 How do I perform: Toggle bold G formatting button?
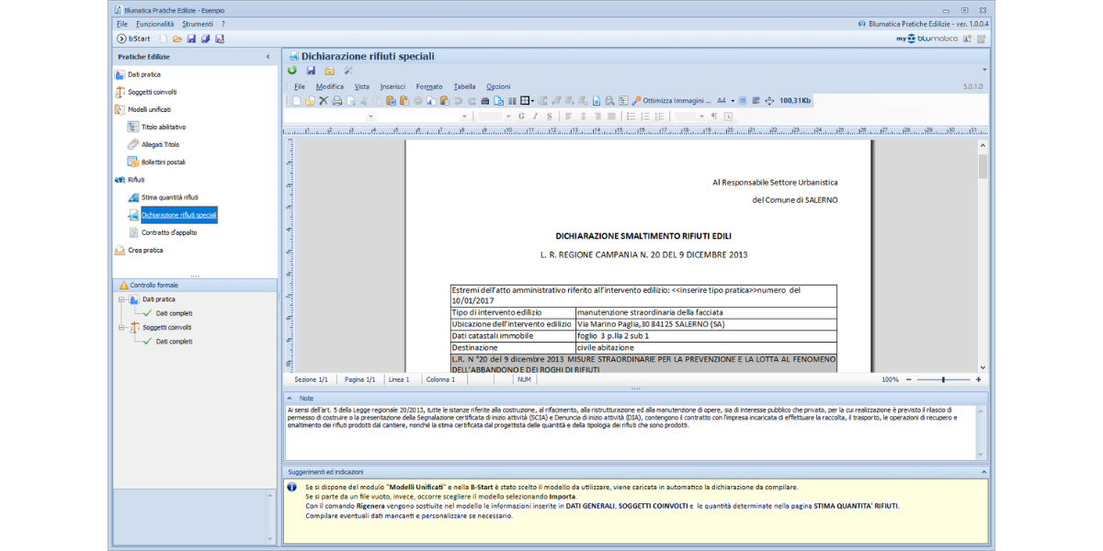click(521, 117)
